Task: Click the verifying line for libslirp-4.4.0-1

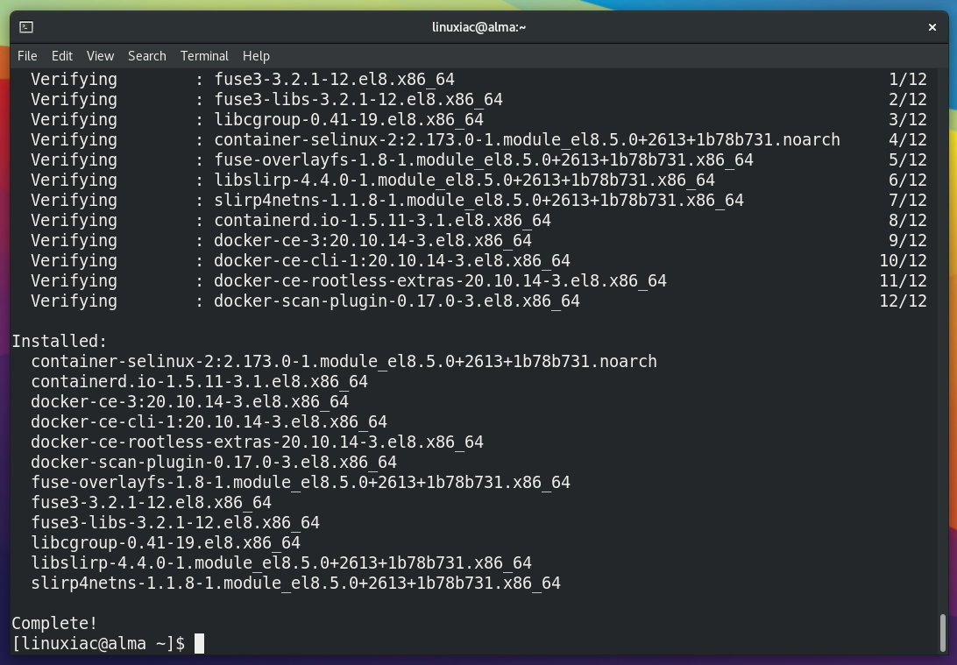Action: 478,180
